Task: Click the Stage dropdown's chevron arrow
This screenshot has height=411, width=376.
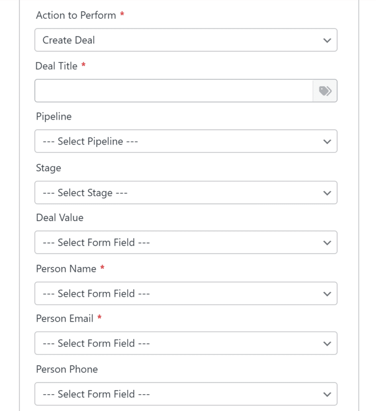Action: pos(327,193)
